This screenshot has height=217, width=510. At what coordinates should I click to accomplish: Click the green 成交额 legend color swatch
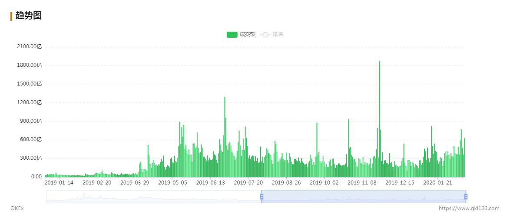coord(232,35)
